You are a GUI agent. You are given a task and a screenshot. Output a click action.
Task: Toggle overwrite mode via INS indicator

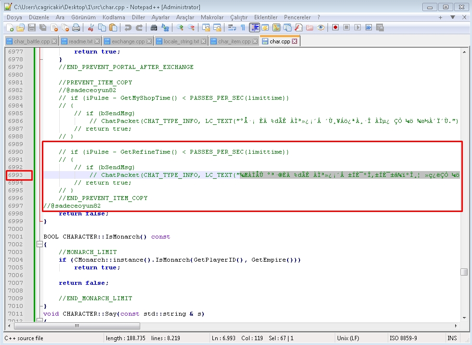tap(453, 338)
